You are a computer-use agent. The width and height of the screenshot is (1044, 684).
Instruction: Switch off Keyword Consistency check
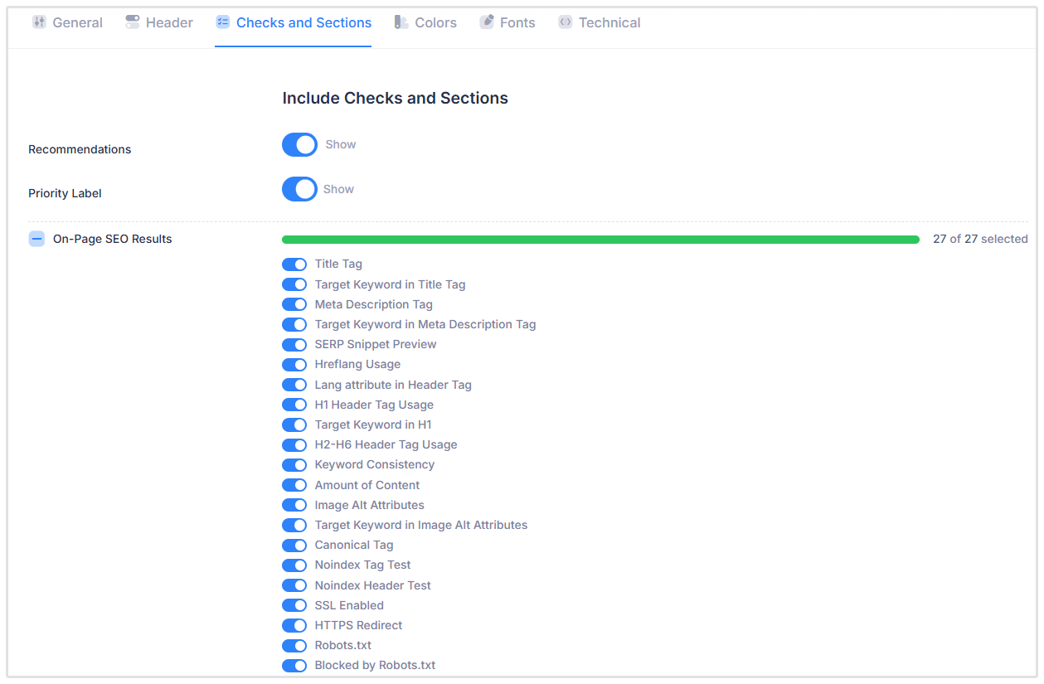click(294, 465)
